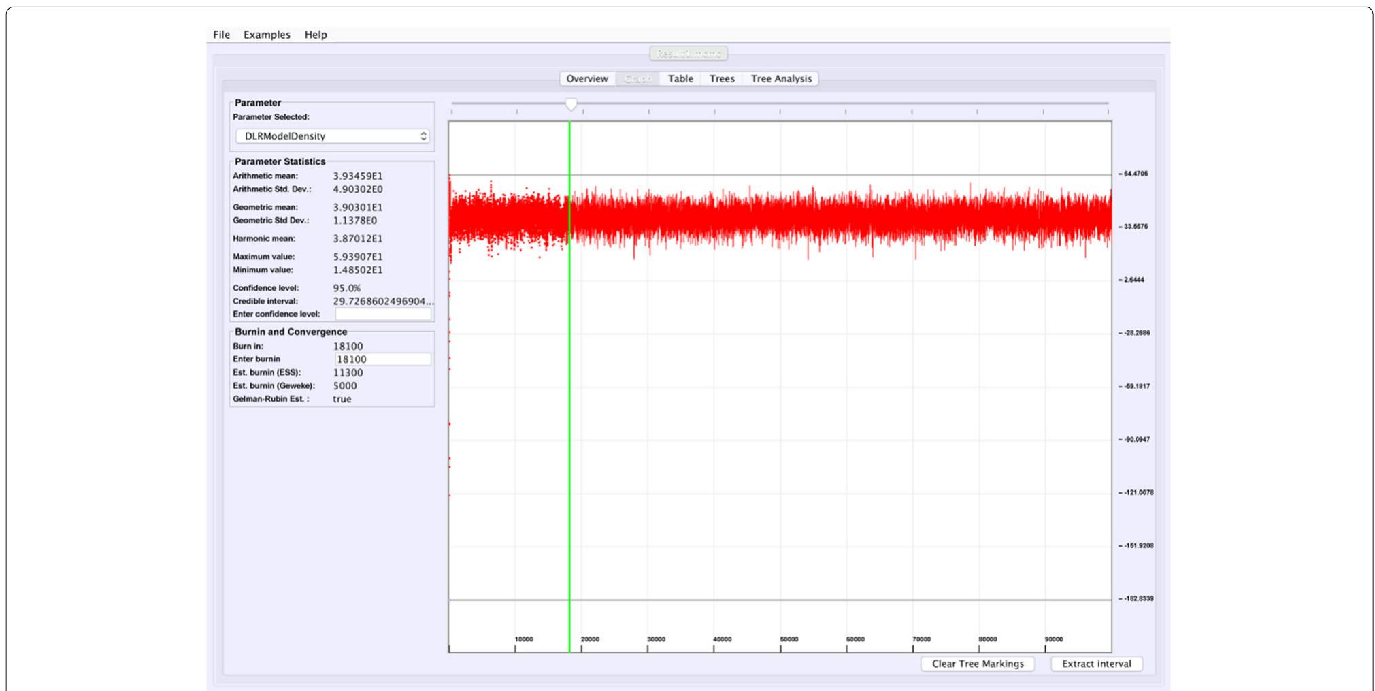The image size is (1375, 691).
Task: Open the DLRModelDensity parameter dropdown
Action: pos(331,135)
